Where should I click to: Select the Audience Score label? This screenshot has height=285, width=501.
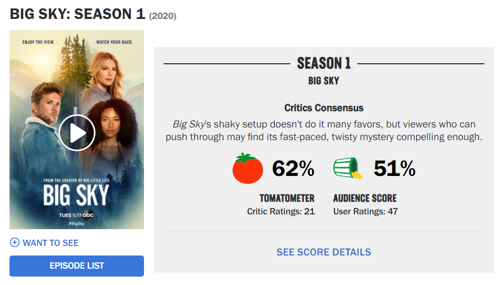(365, 198)
